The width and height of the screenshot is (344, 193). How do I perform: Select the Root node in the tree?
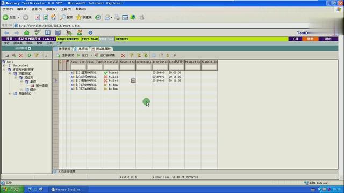pyautogui.click(x=10, y=62)
